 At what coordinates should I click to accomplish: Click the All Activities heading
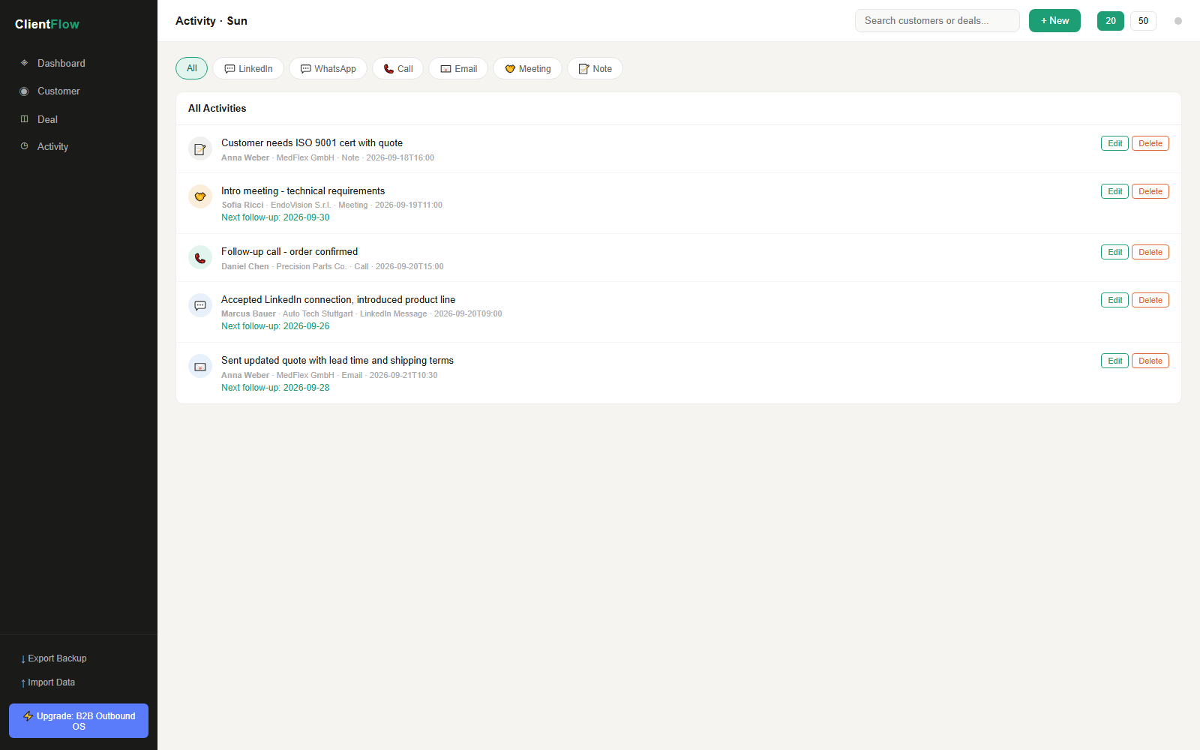(x=217, y=109)
